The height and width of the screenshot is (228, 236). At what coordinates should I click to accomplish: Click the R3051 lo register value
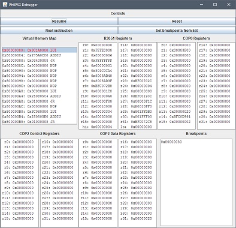(141, 127)
